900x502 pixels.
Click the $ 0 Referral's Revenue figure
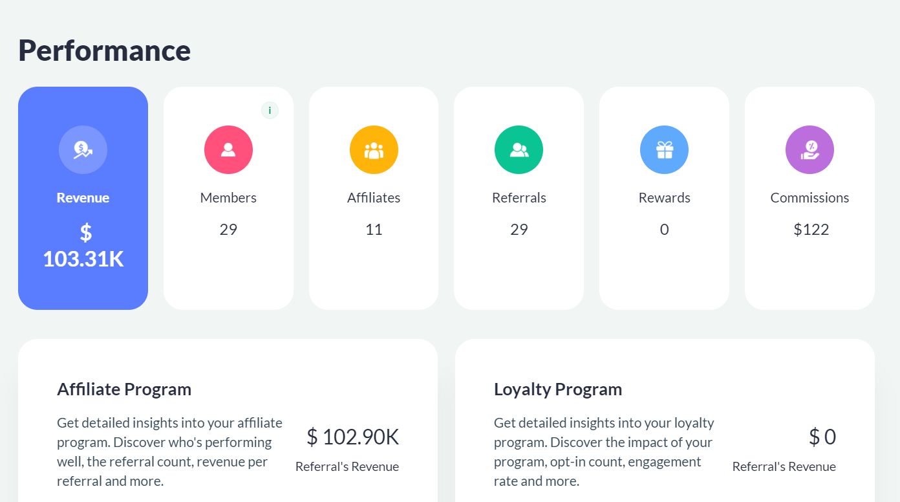pyautogui.click(x=822, y=437)
